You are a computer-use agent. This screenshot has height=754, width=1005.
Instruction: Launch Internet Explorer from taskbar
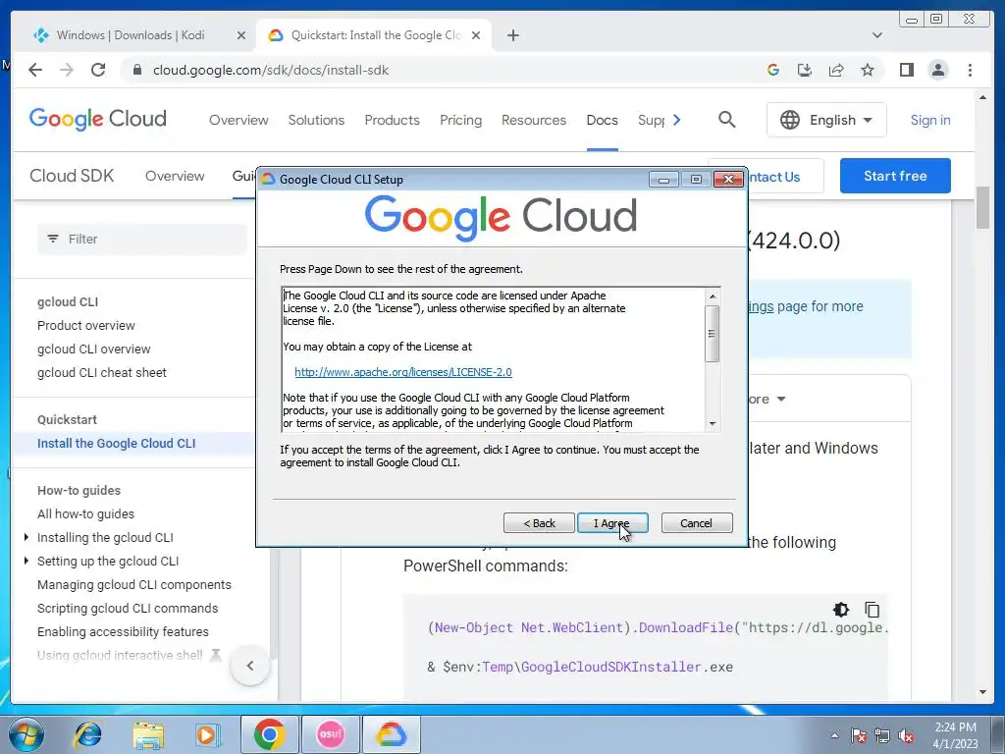tap(87, 734)
